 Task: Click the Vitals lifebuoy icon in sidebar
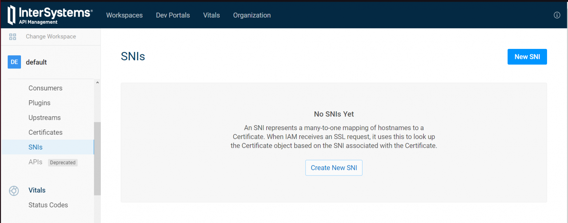click(x=14, y=191)
